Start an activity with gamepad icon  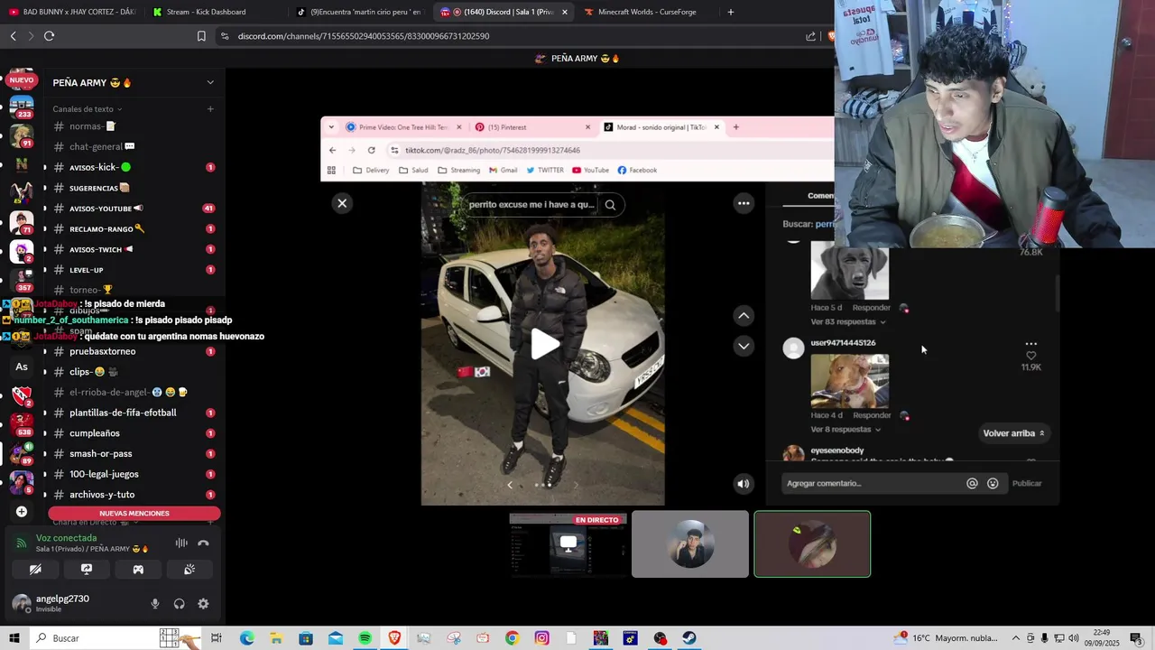tap(138, 570)
